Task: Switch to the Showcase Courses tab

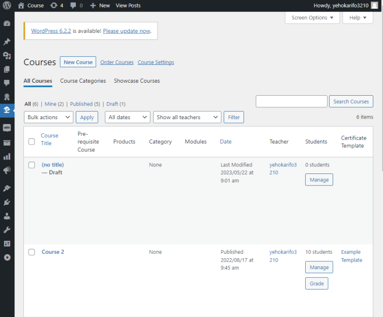Action: click(137, 81)
